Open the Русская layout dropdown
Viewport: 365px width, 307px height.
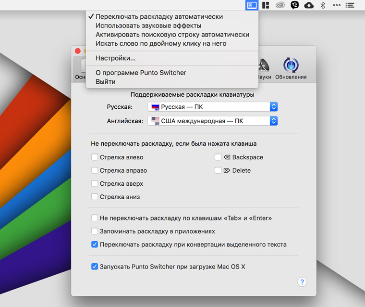(213, 107)
